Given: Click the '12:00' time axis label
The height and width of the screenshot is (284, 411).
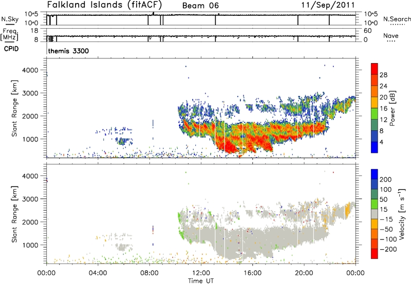Looking at the screenshot, I should coord(201,273).
